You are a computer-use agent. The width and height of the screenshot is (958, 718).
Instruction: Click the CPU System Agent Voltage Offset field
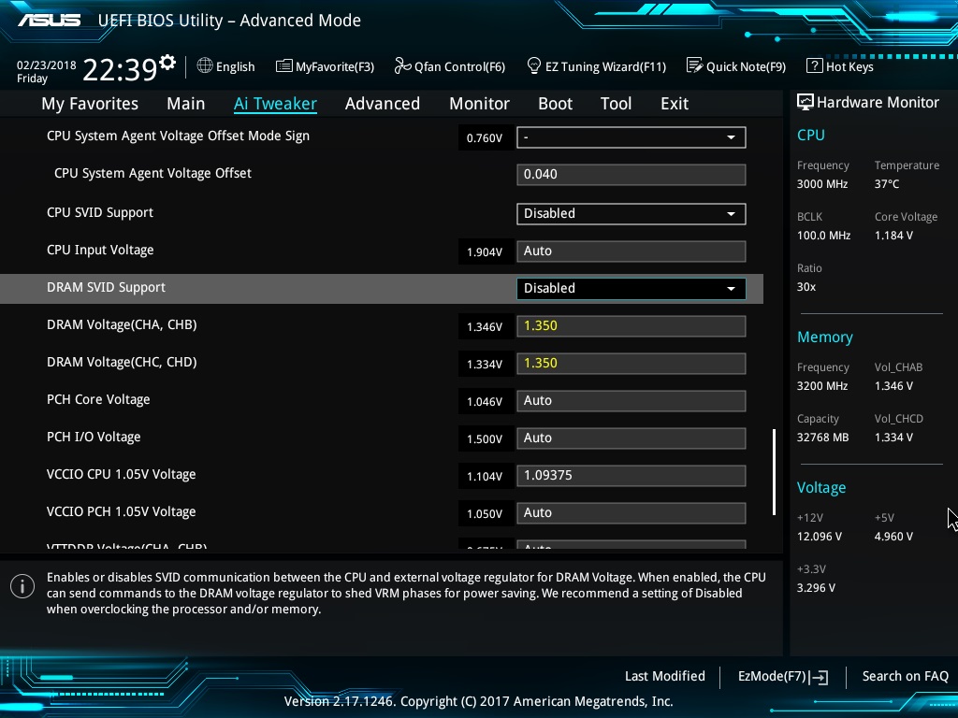tap(631, 175)
